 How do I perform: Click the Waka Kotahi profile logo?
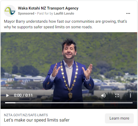pyautogui.click(x=10, y=11)
